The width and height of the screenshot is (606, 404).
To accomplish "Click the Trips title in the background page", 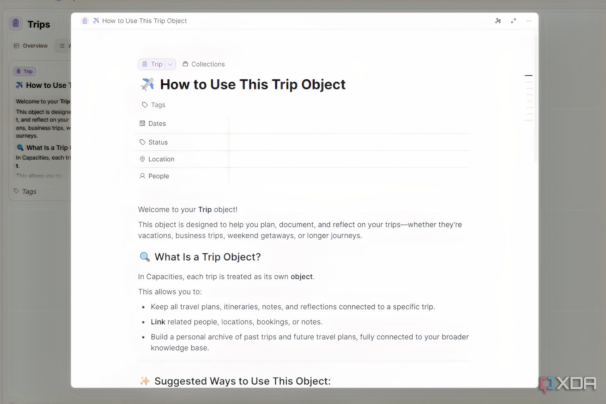I will (39, 24).
